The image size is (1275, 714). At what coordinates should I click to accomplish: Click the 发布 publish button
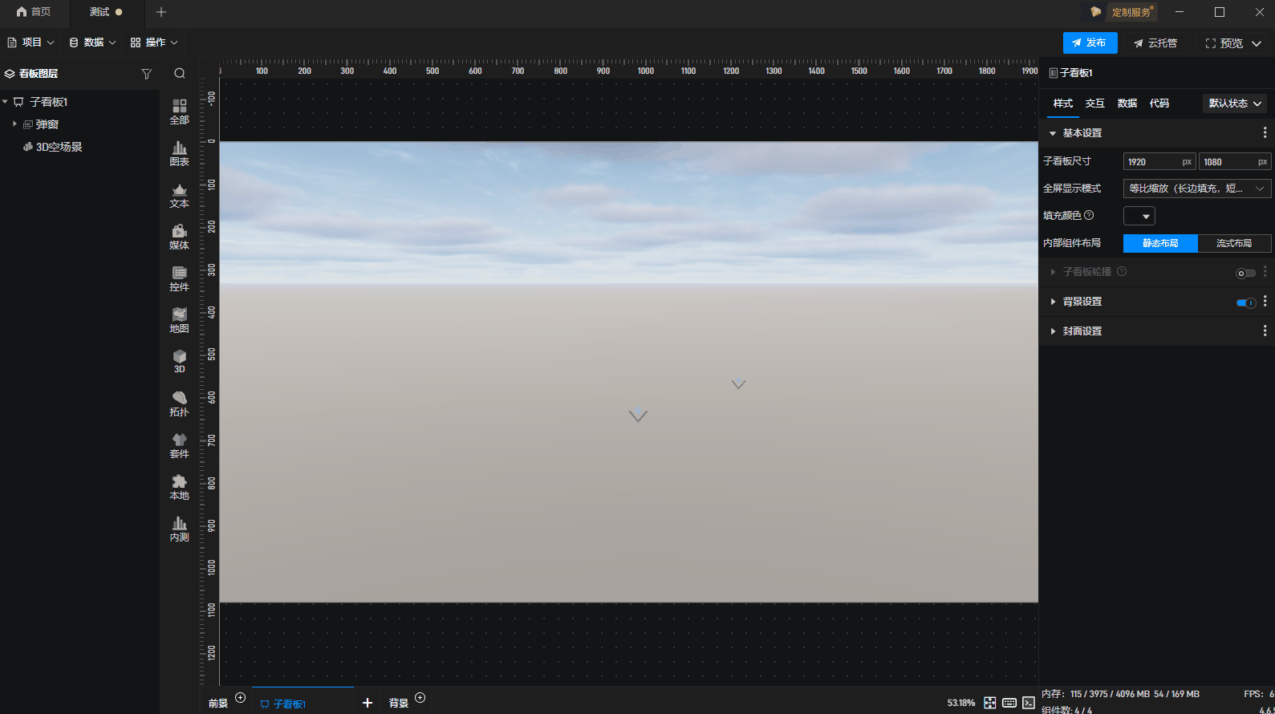(x=1089, y=43)
